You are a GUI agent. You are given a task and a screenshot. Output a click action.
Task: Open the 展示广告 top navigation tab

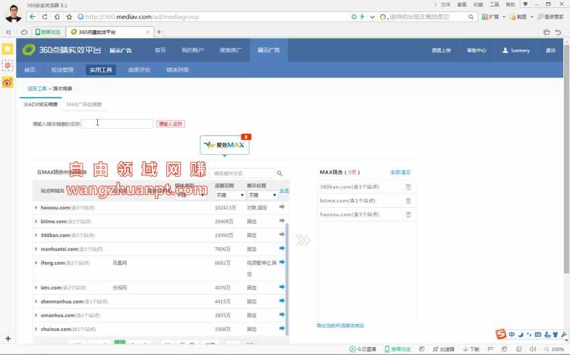(269, 50)
